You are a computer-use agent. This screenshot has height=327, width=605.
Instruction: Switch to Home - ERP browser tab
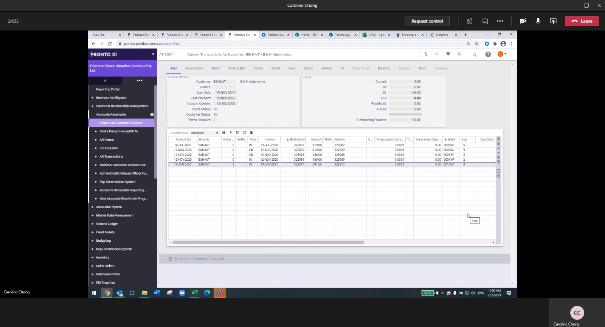tap(309, 35)
